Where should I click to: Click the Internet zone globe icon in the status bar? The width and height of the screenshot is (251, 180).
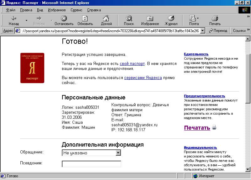pos(195,176)
